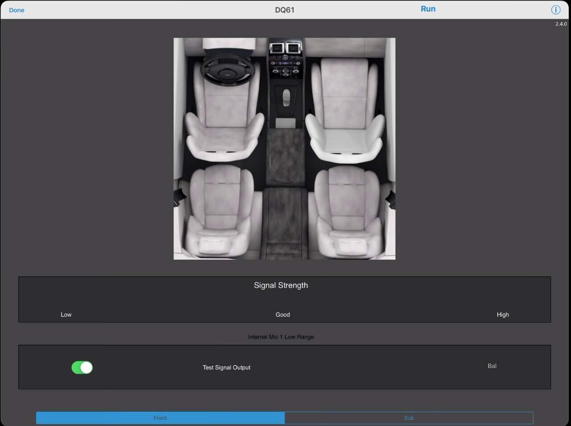Click the DQ61 title

point(285,10)
